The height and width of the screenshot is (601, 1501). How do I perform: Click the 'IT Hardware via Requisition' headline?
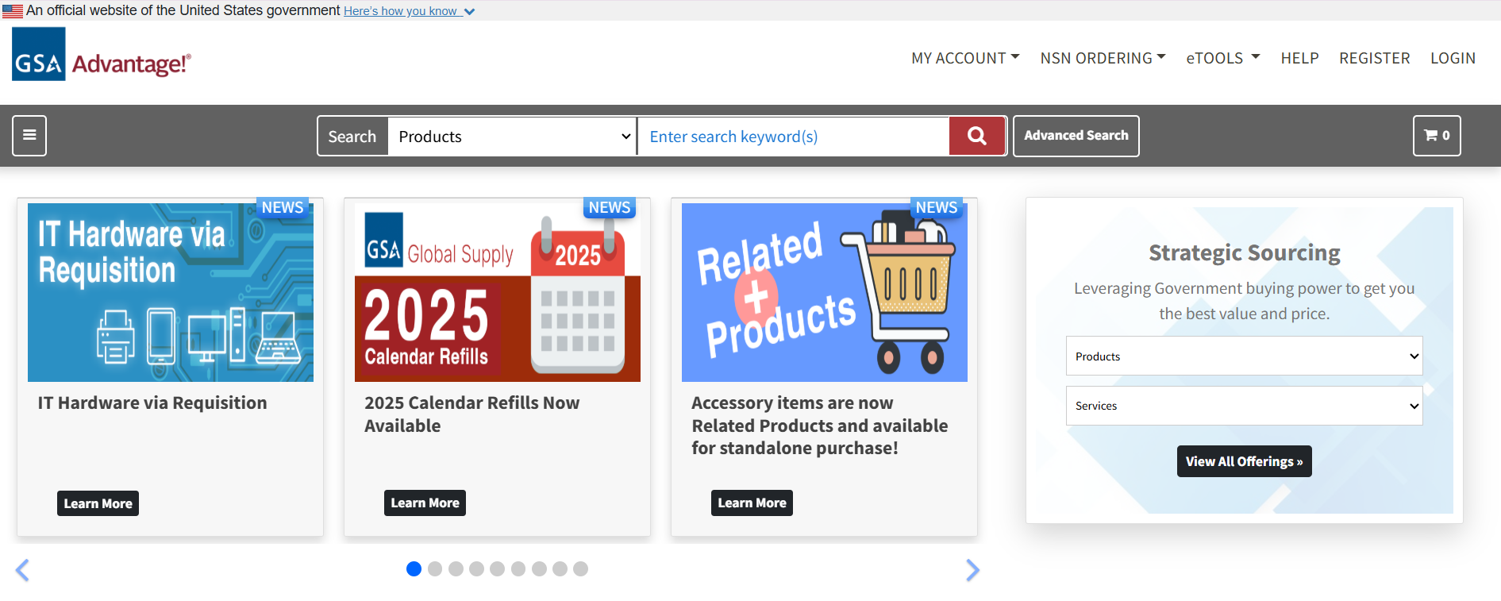point(152,403)
